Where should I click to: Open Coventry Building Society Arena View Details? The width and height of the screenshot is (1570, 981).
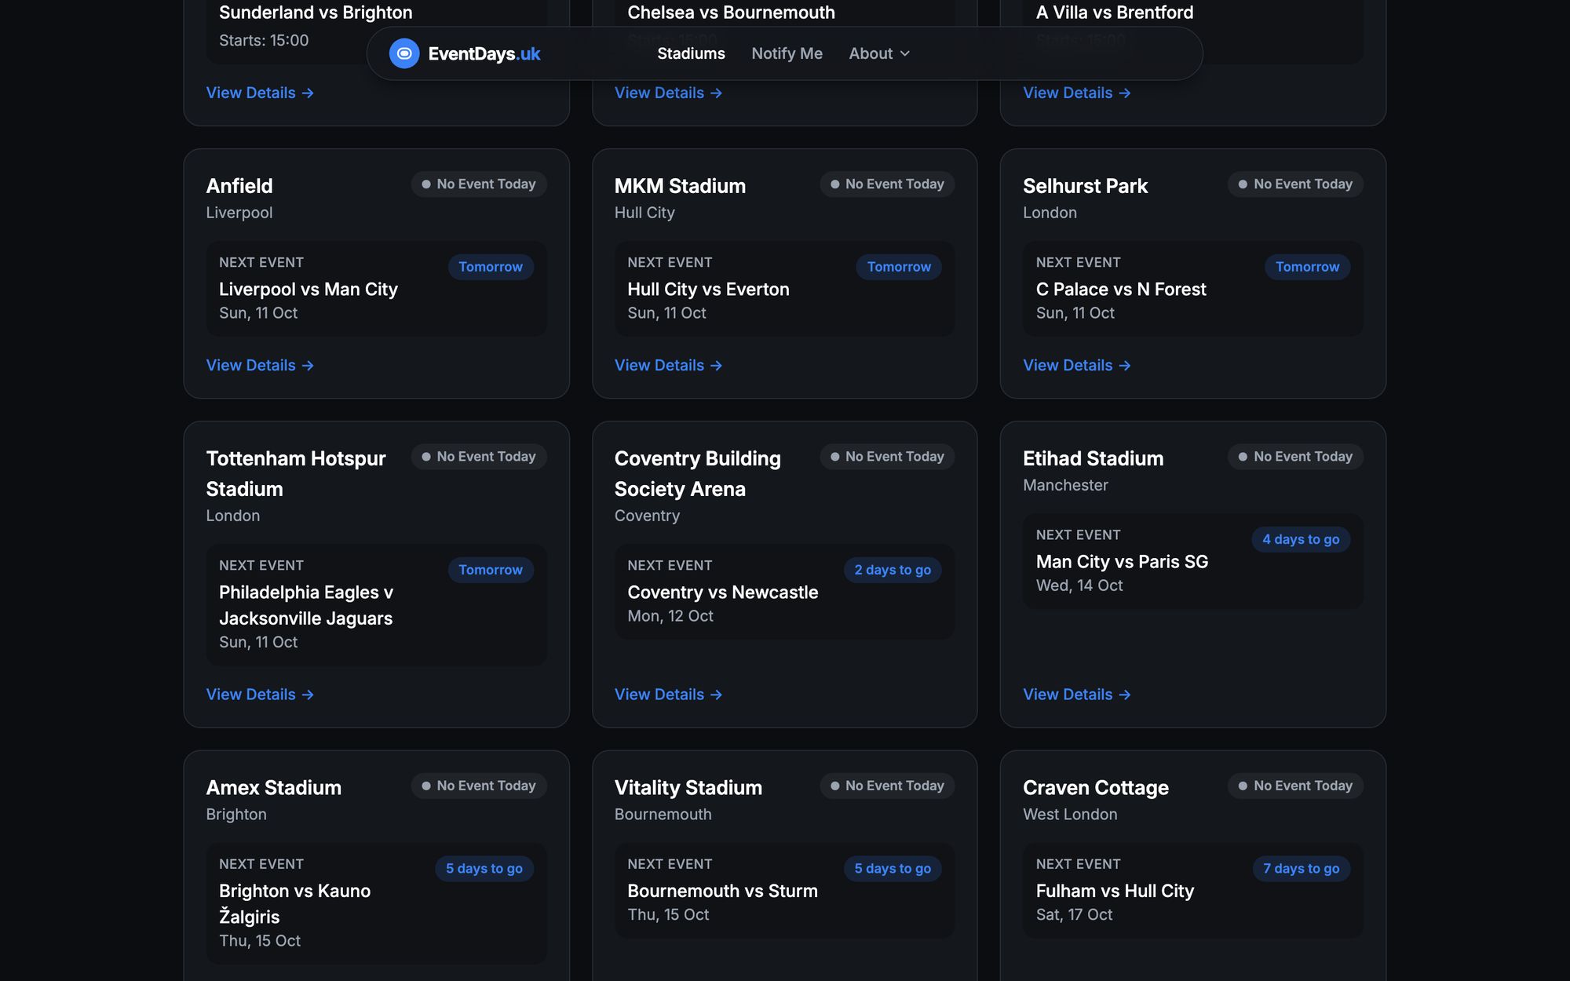[668, 695]
